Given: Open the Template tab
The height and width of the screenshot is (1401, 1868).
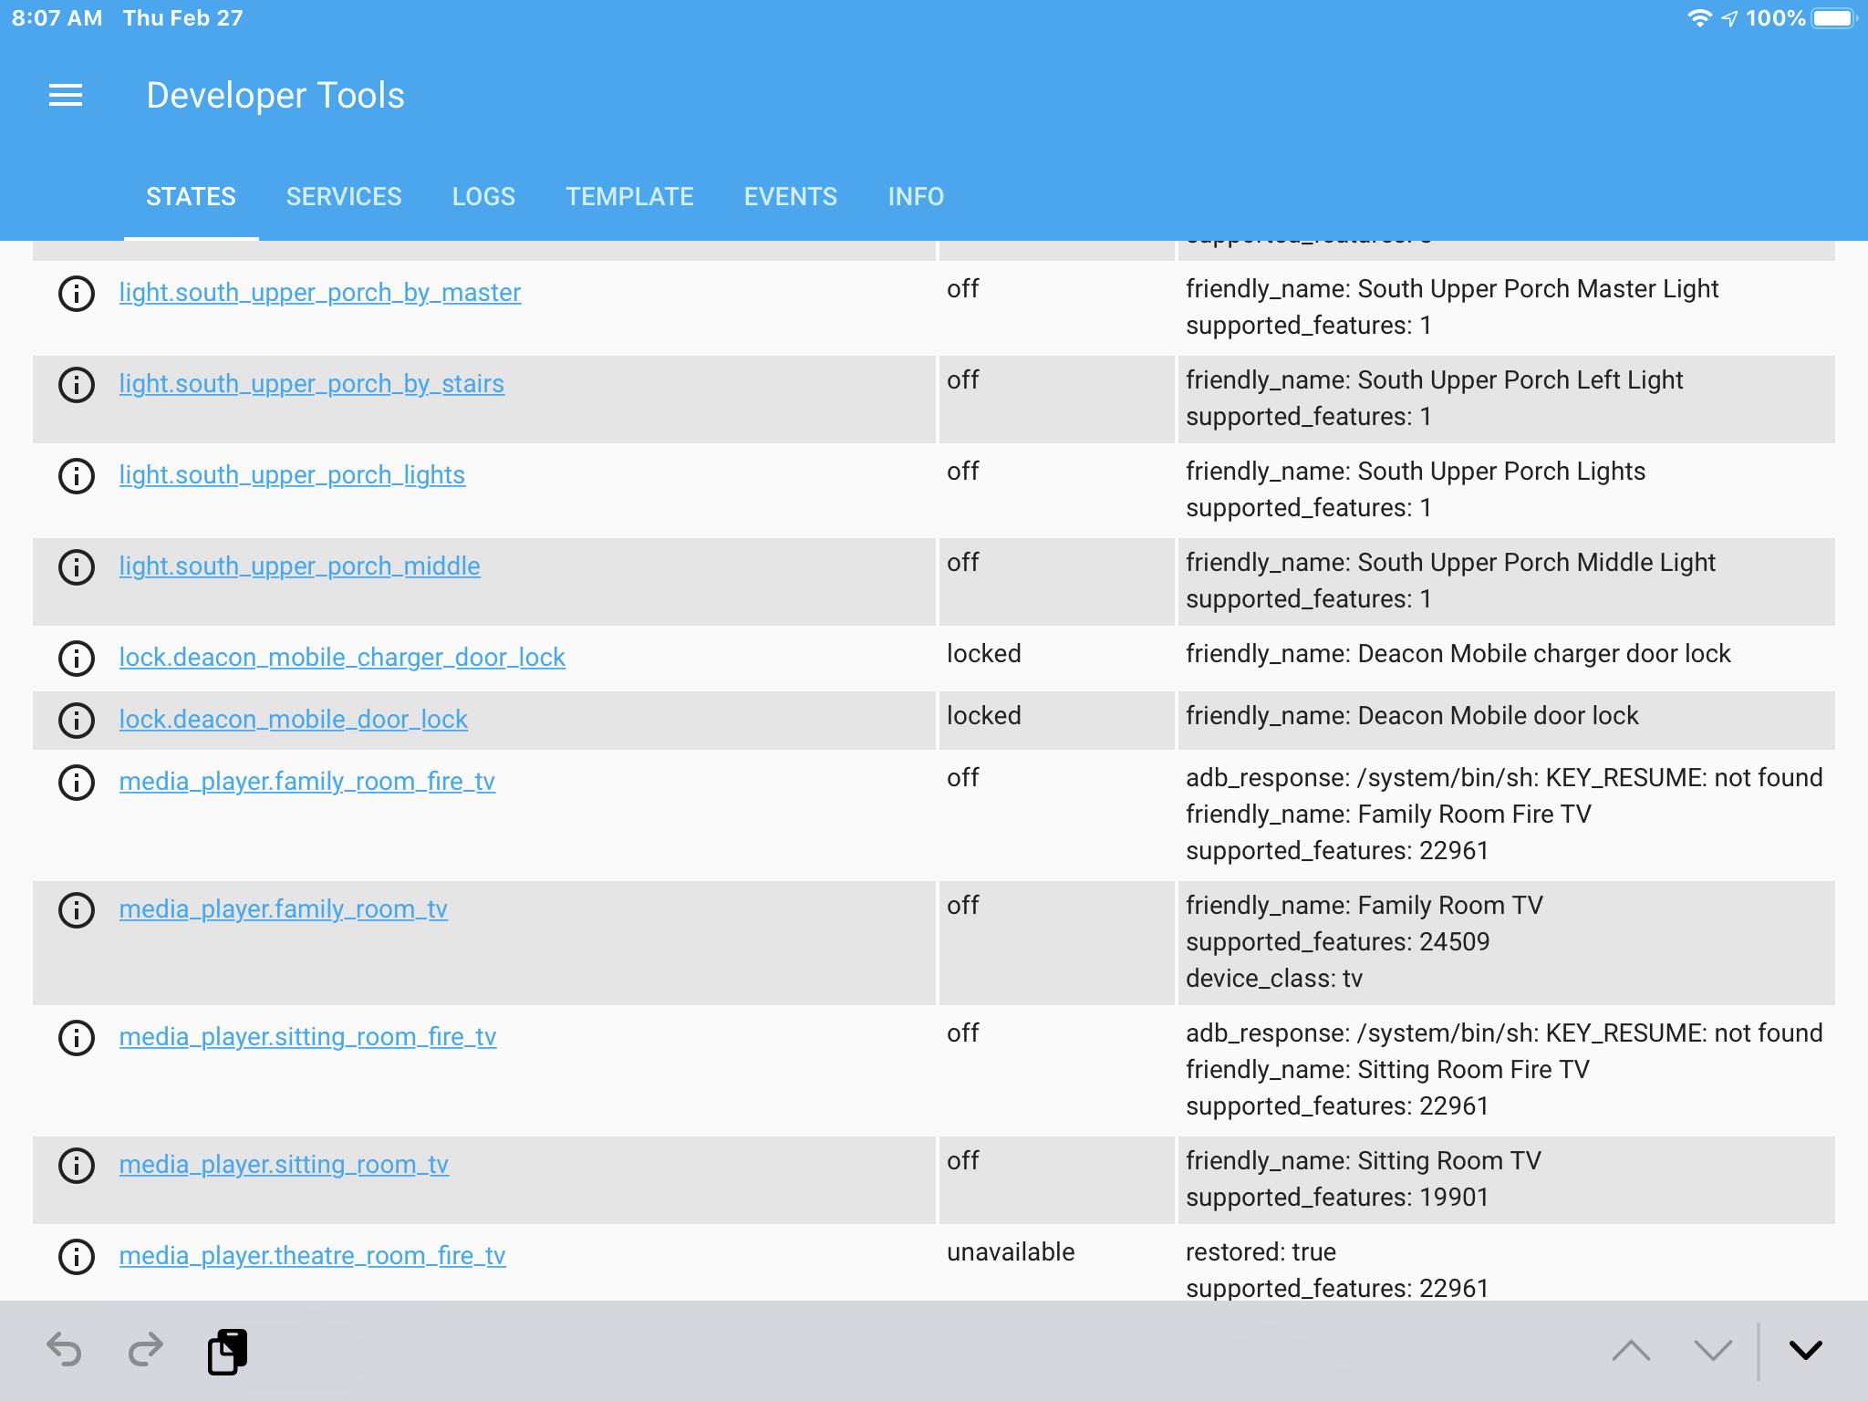Looking at the screenshot, I should click(629, 197).
